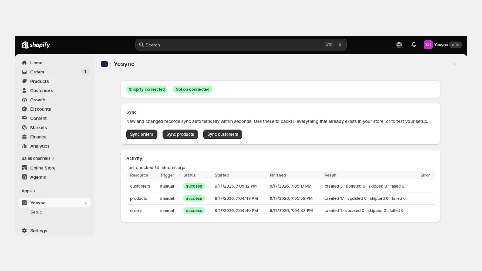Click the 9/17/2026, 7:04:40 PM started time
This screenshot has width=482, height=271.
236,211
